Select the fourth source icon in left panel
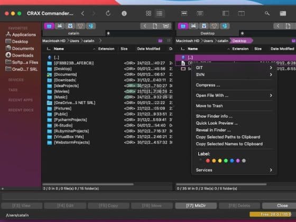The height and width of the screenshot is (222, 296). point(80,26)
